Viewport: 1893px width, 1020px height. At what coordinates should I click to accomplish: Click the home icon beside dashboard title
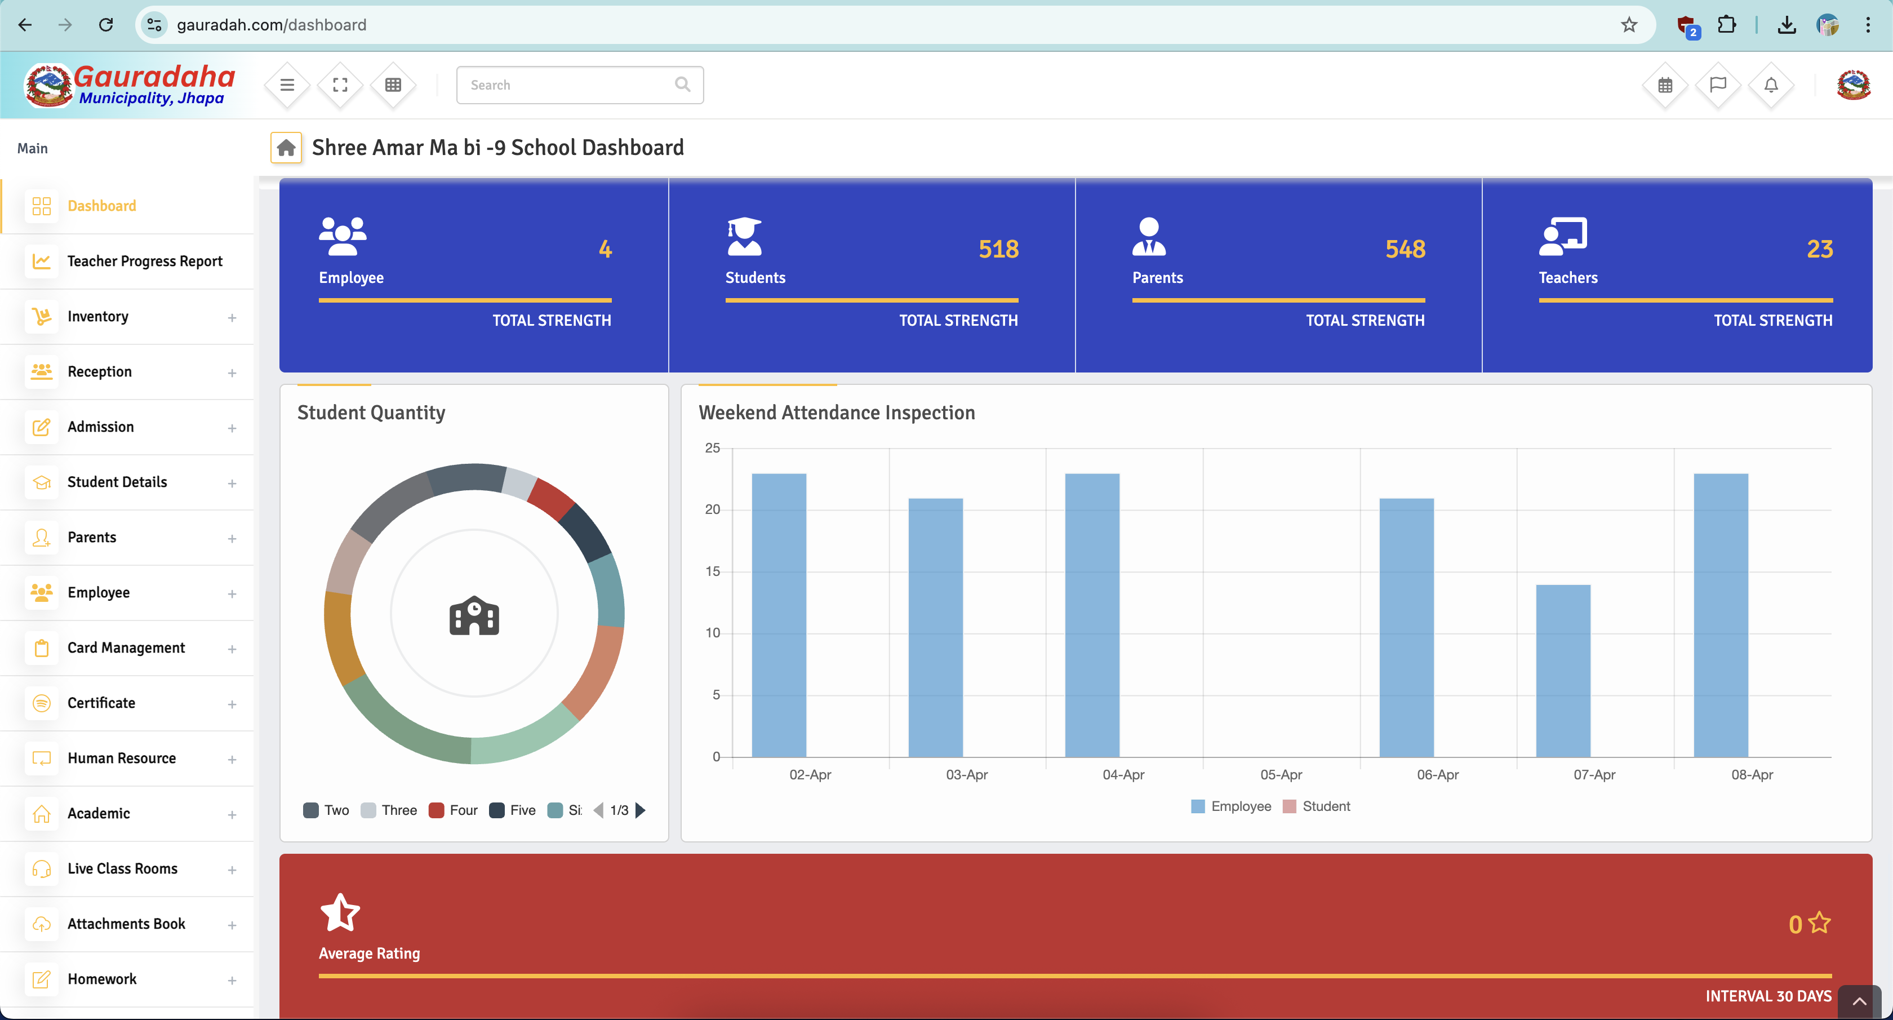tap(287, 148)
